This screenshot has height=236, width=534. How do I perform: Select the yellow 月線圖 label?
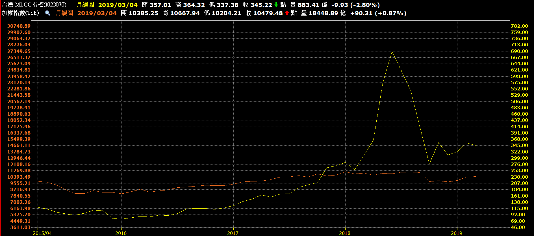pos(85,5)
